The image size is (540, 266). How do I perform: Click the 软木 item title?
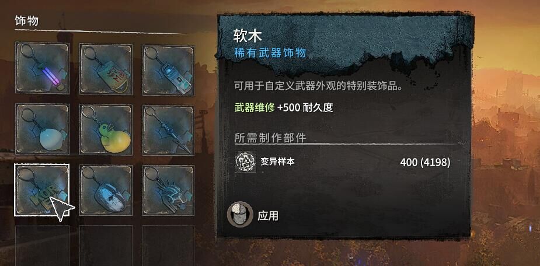248,36
